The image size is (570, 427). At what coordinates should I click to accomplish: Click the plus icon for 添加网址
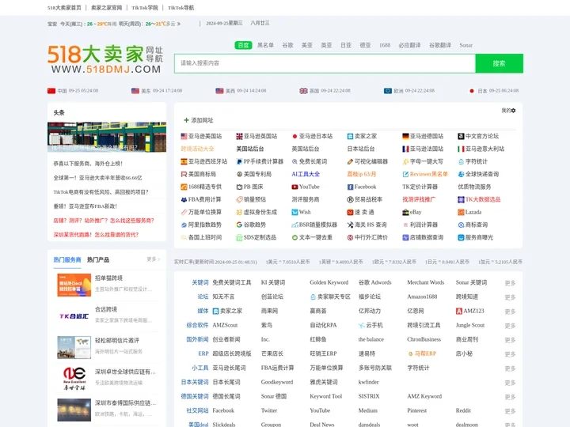coord(187,120)
